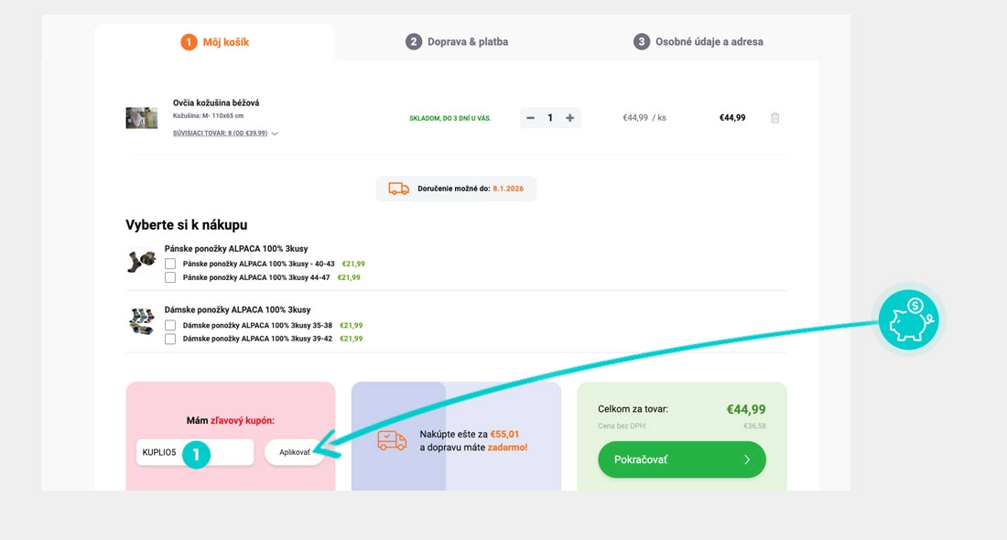Switch to Doprava & platba step tab
The height and width of the screenshot is (540, 1007).
[x=457, y=42]
